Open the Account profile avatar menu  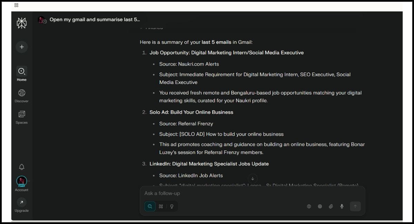tap(21, 181)
